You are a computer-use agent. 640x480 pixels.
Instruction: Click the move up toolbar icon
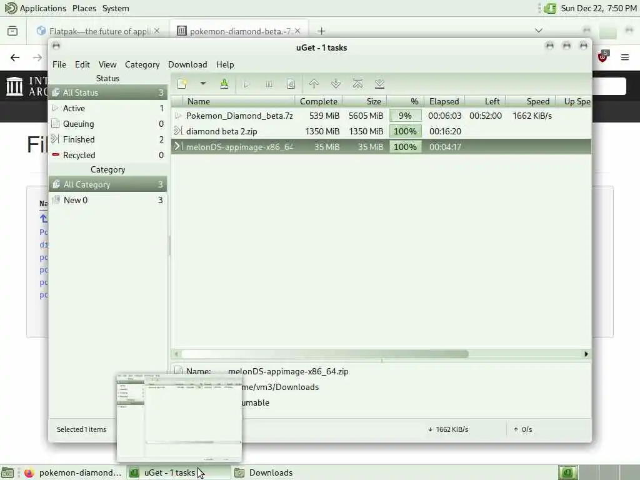314,84
